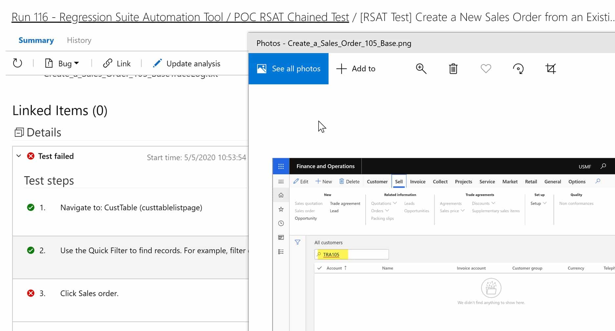Image resolution: width=615 pixels, height=331 pixels.
Task: Open the Service action pane tab
Action: (487, 181)
